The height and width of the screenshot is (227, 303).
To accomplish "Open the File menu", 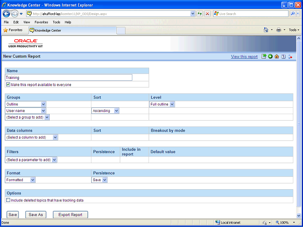I will (x=6, y=22).
